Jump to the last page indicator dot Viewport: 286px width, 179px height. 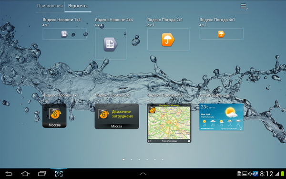pyautogui.click(x=163, y=159)
